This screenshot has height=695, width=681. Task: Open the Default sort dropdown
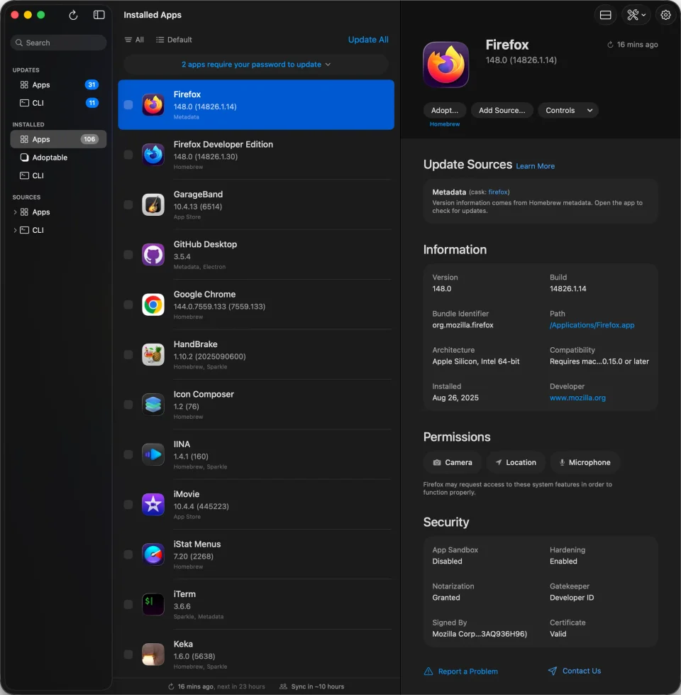point(174,40)
